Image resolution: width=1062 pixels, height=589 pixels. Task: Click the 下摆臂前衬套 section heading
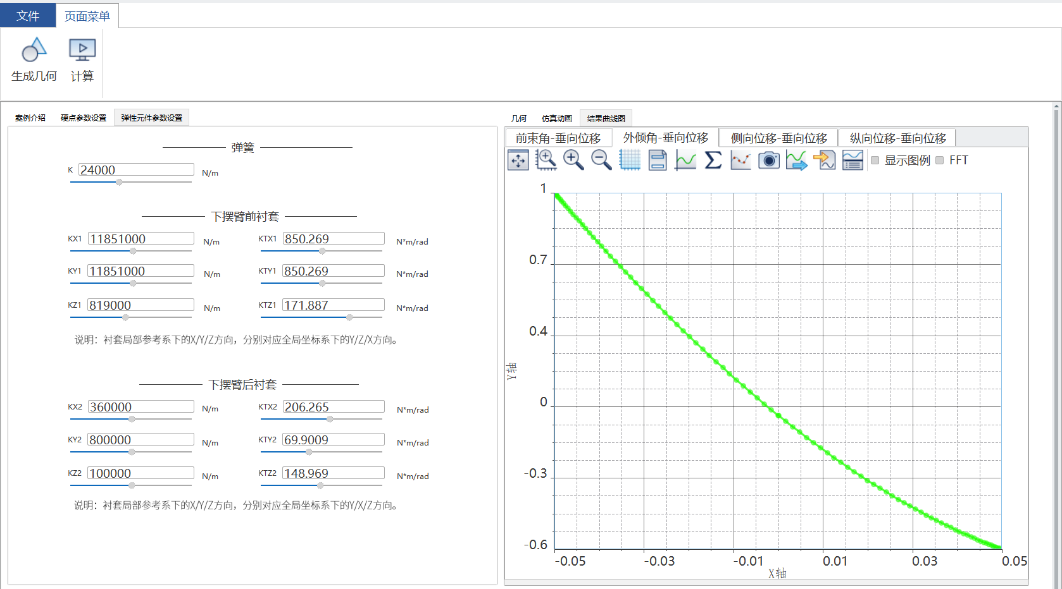(245, 216)
